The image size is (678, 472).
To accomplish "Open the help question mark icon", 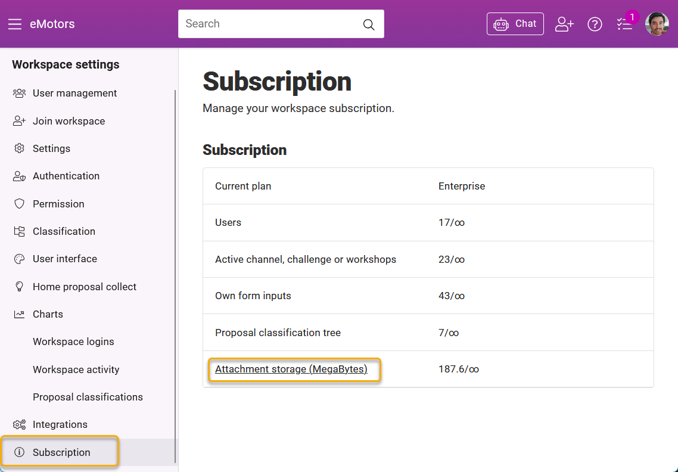I will tap(595, 24).
